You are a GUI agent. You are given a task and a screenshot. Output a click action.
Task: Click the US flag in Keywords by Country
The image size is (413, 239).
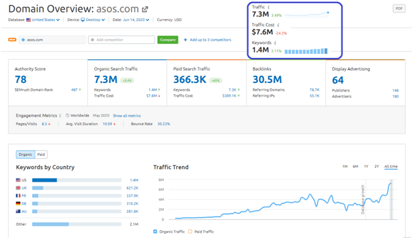pos(18,180)
